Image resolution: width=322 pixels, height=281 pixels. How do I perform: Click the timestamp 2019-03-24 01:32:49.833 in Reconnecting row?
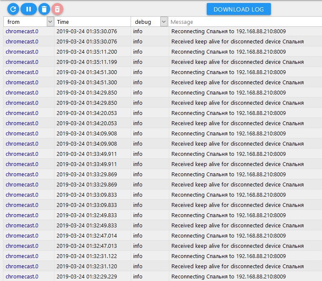pos(87,215)
